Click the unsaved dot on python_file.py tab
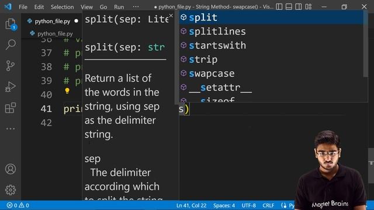 click(x=76, y=21)
